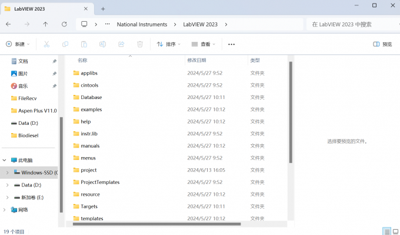Select the Database folder
This screenshot has width=400, height=235.
[x=91, y=97]
